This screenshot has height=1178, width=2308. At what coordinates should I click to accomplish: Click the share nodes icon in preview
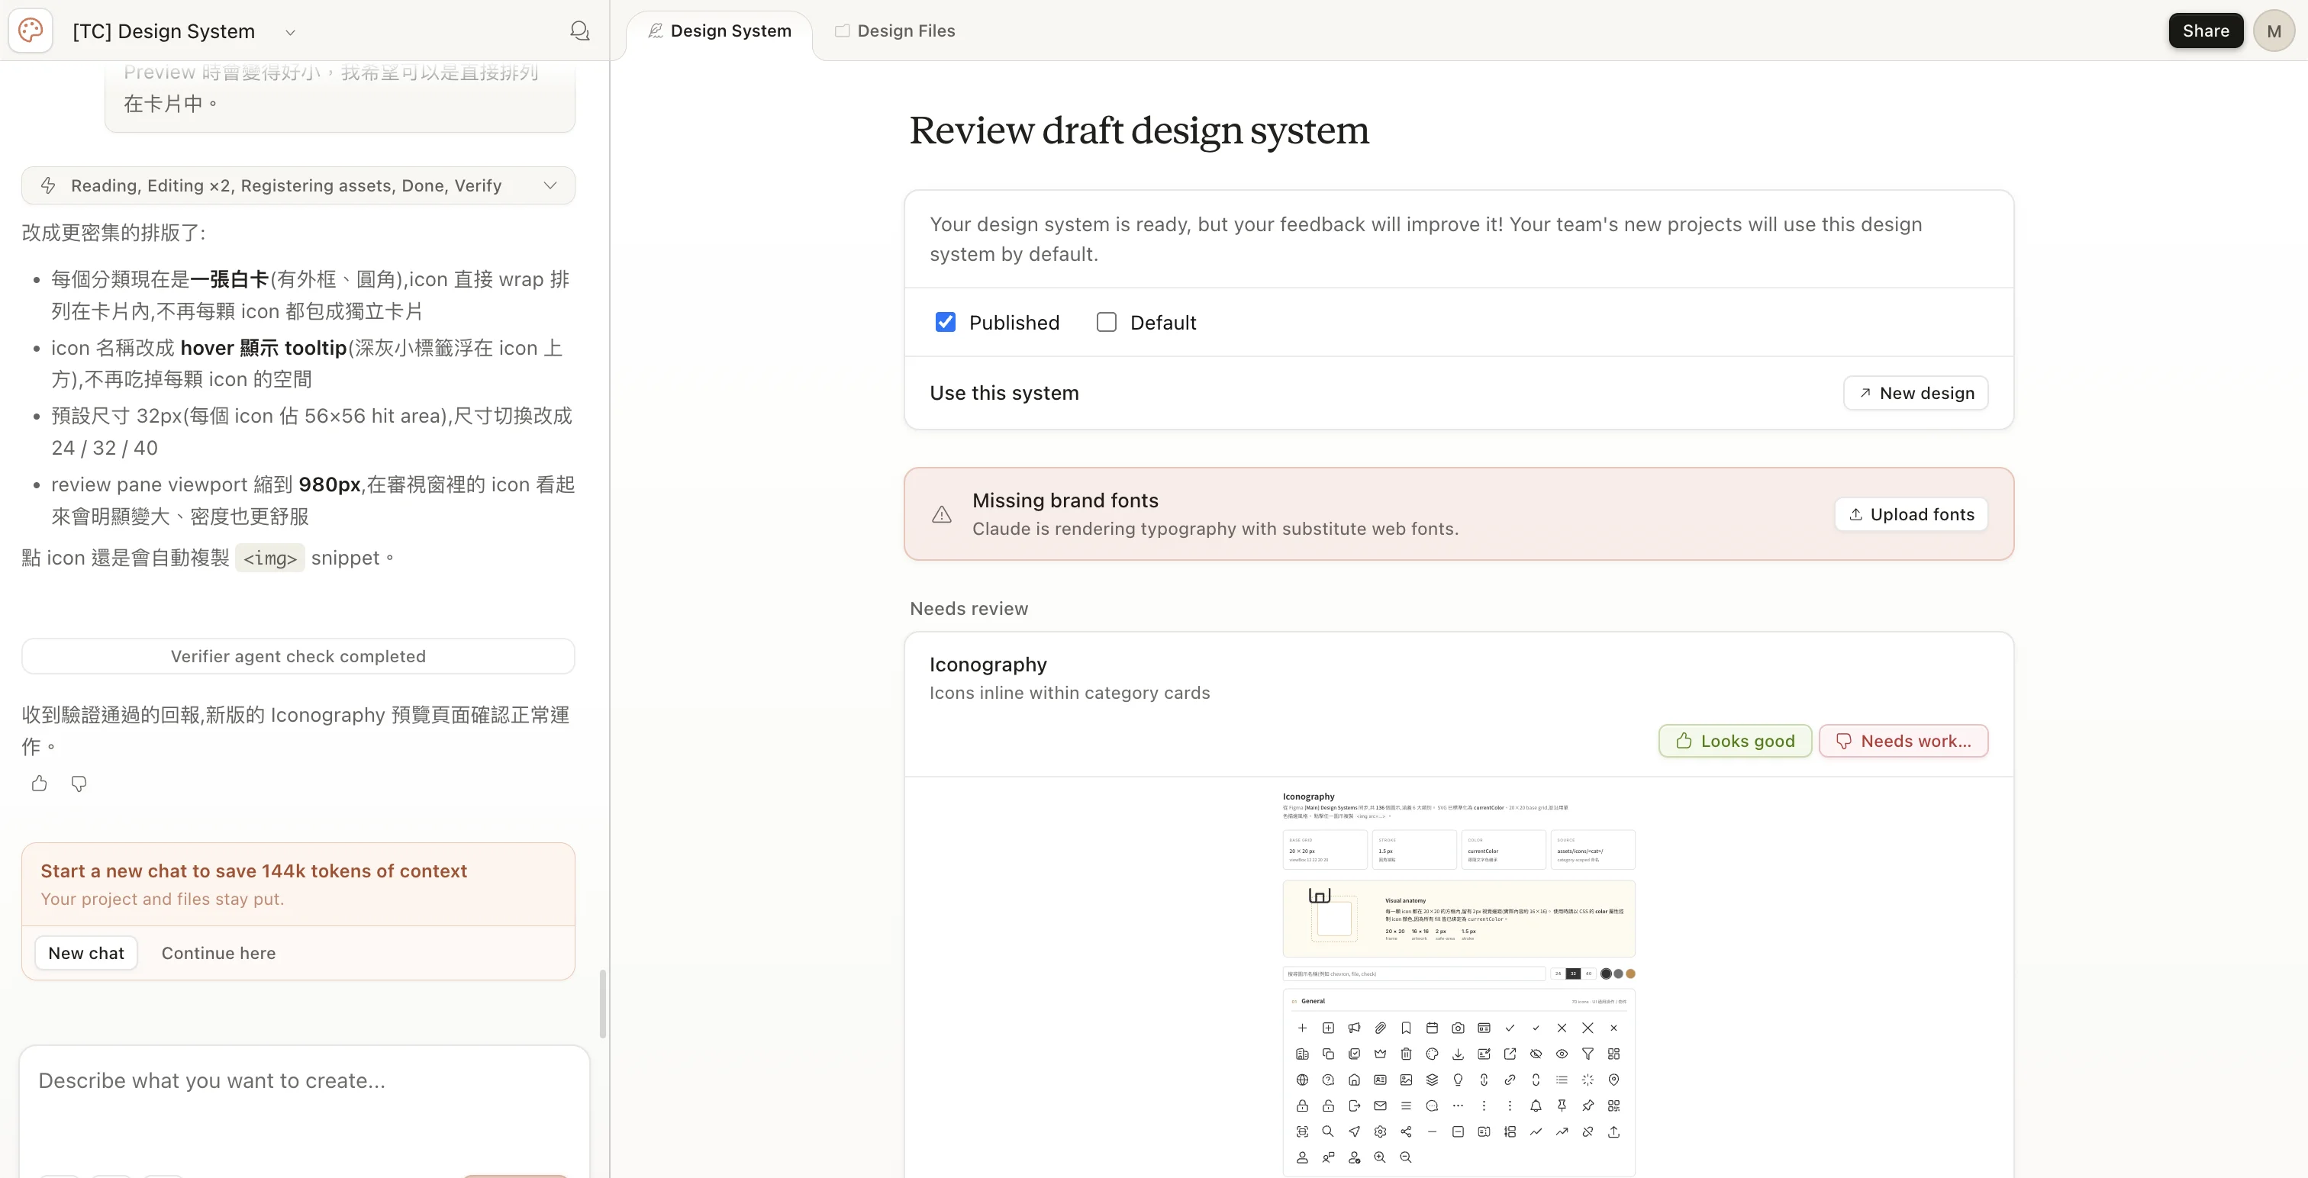tap(1406, 1131)
